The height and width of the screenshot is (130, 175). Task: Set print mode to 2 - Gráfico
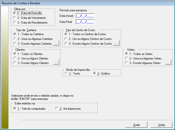(95, 74)
